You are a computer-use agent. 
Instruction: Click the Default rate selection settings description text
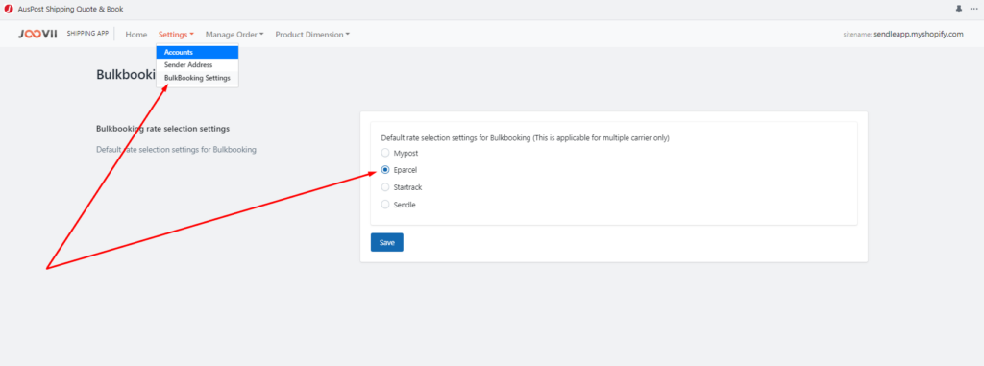(x=176, y=150)
